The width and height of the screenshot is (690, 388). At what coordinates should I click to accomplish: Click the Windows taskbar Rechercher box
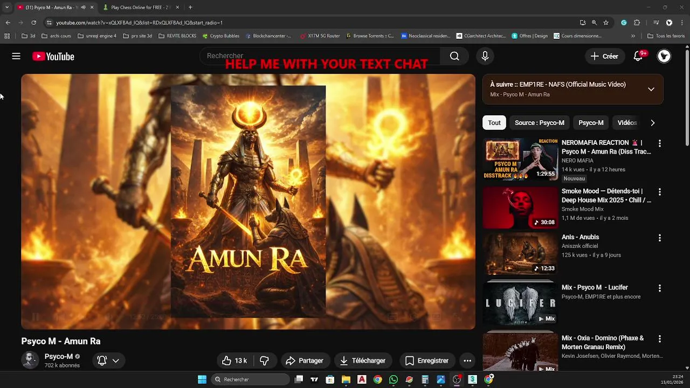250,379
